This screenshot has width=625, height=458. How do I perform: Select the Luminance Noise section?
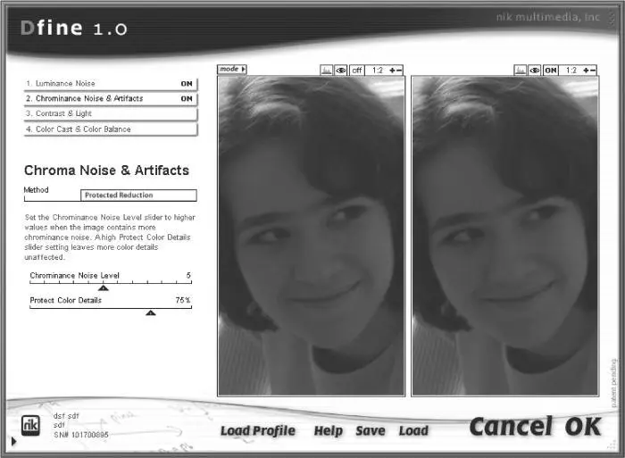coord(110,84)
